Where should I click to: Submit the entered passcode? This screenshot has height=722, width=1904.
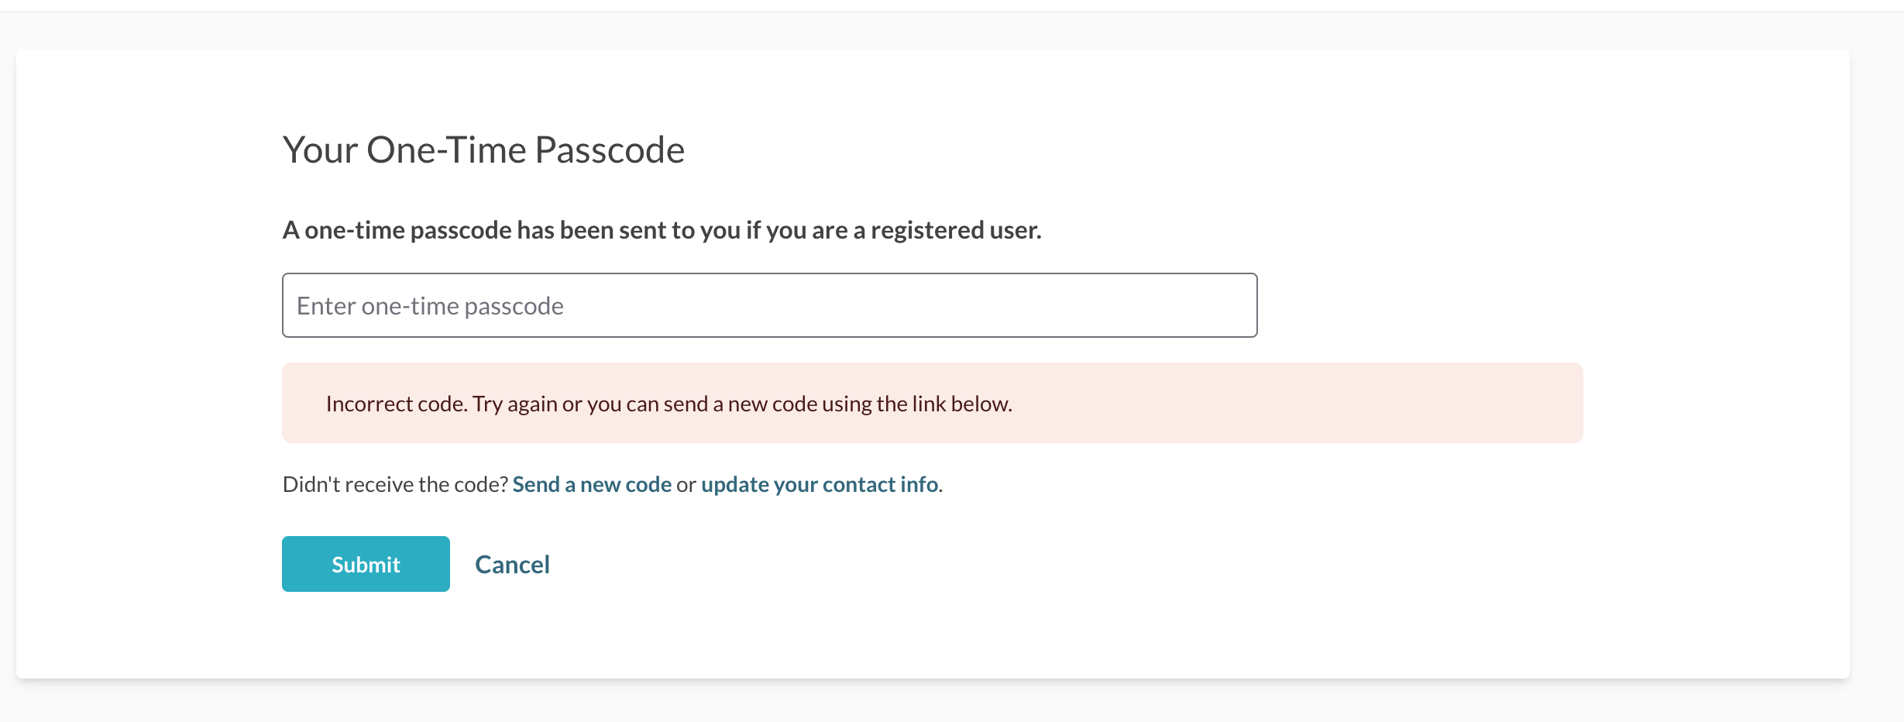pos(366,564)
